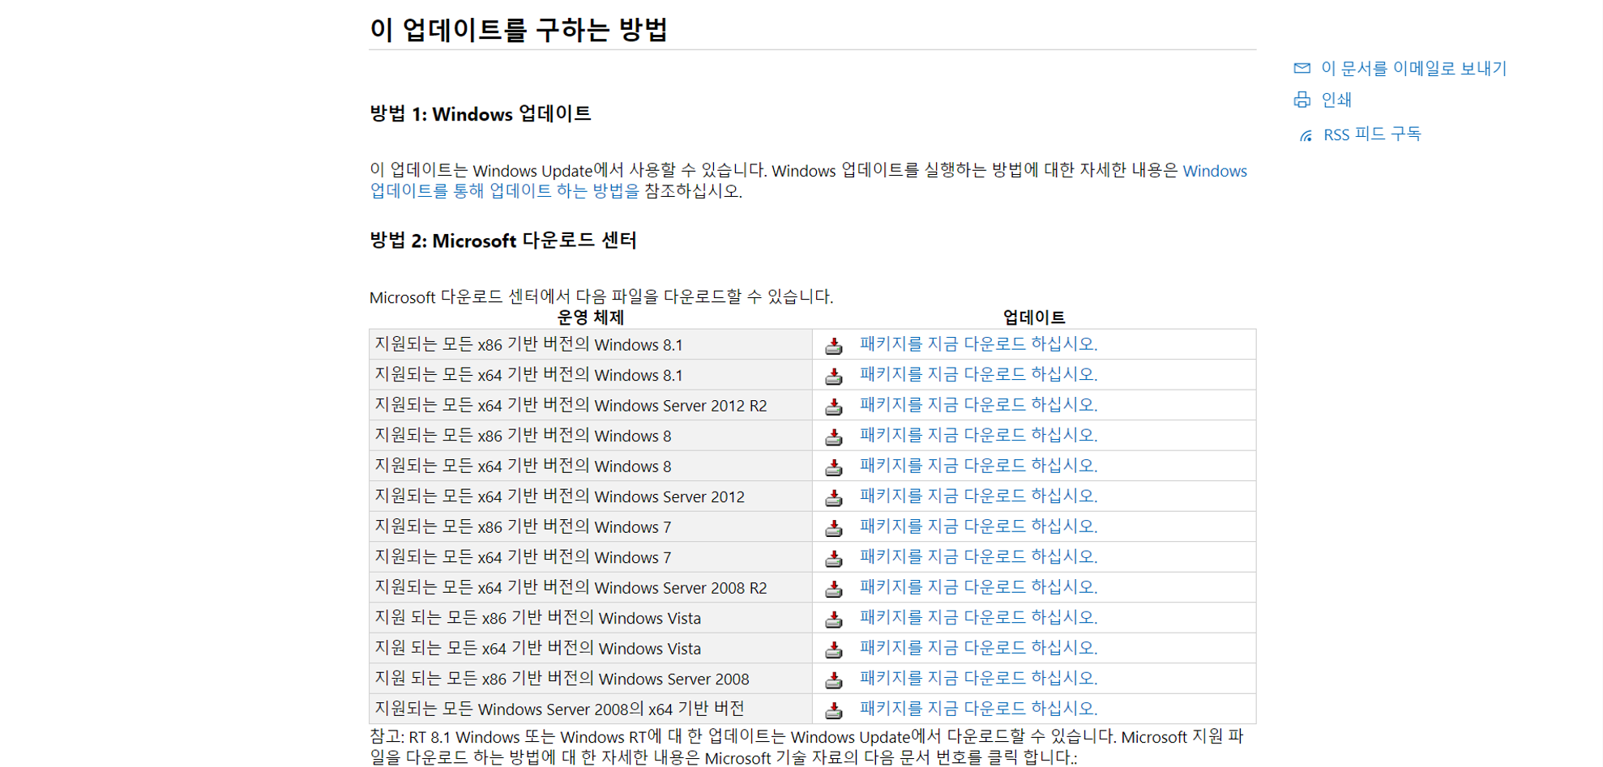The width and height of the screenshot is (1603, 767).
Task: Open the 'RSS 피드 구독' link
Action: pyautogui.click(x=1372, y=134)
